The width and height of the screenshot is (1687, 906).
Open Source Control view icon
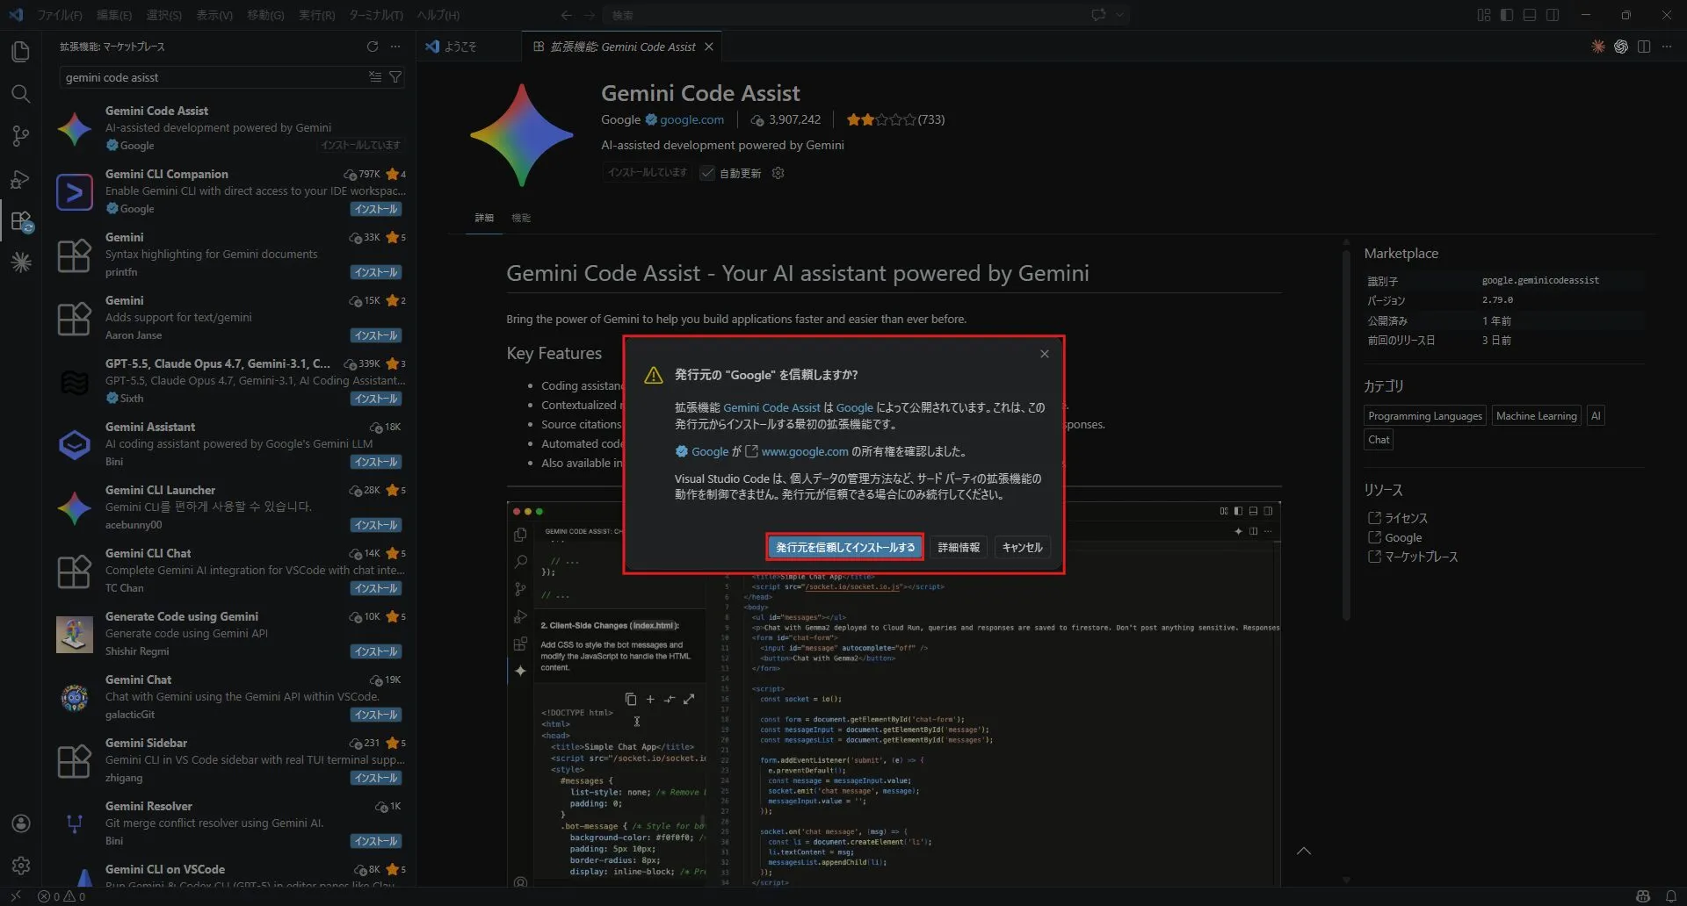click(x=21, y=136)
